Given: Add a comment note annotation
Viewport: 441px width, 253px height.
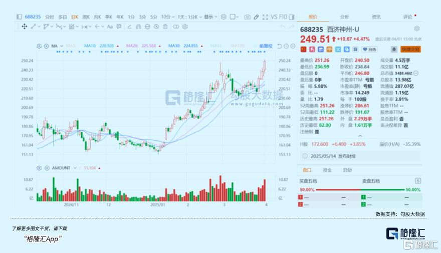Looking at the screenshot, I should click(119, 27).
